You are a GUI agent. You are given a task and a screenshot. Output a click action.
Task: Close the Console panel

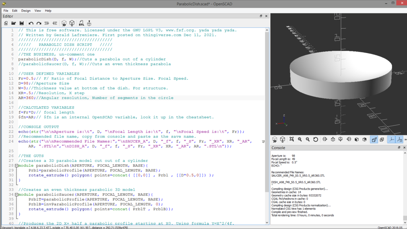pyautogui.click(x=404, y=147)
